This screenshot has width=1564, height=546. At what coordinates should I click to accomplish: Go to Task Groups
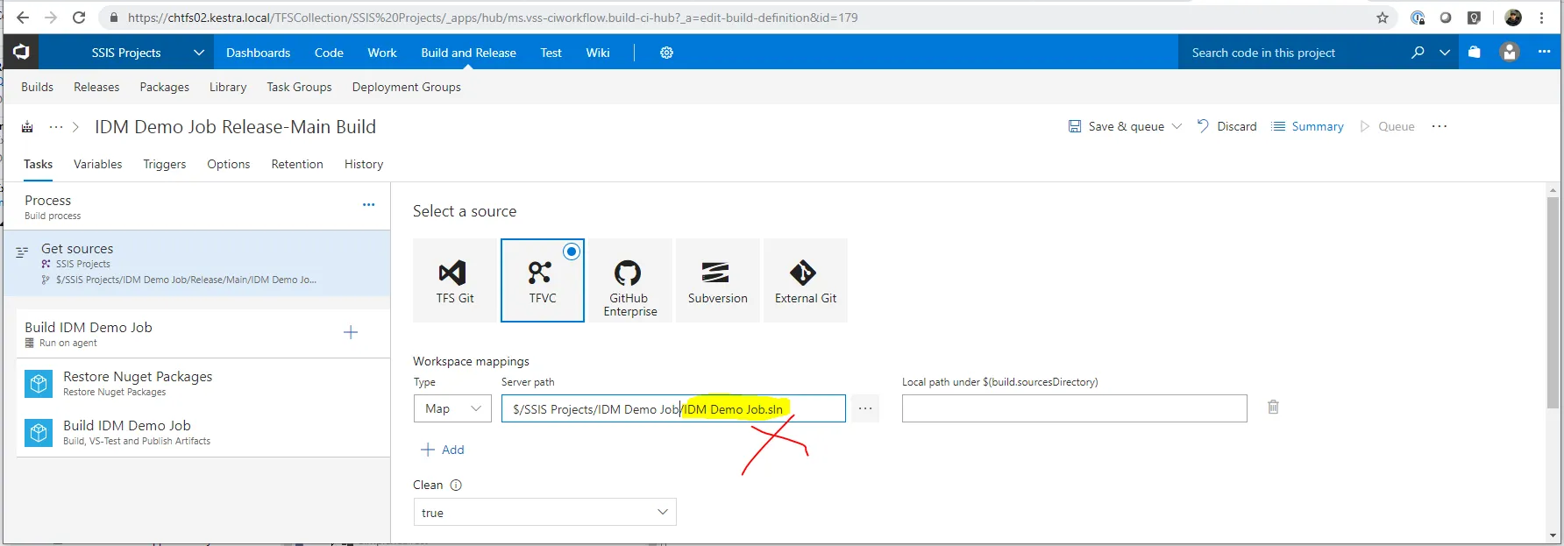pyautogui.click(x=299, y=87)
